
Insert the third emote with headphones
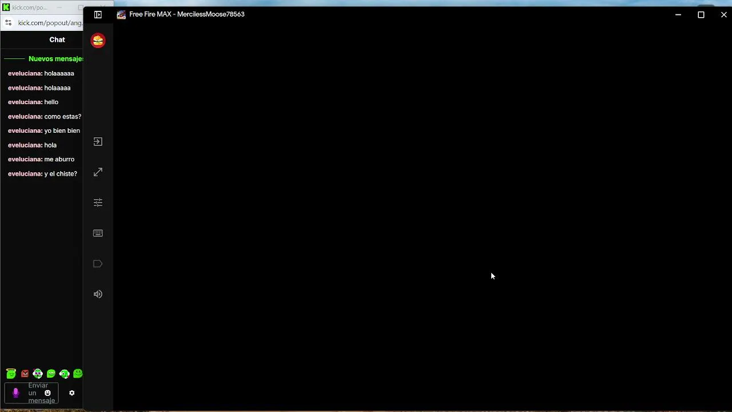[38, 374]
